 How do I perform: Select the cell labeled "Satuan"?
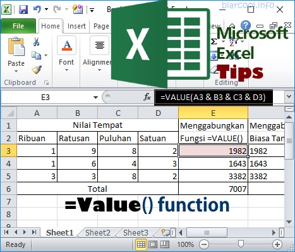pyautogui.click(x=158, y=138)
